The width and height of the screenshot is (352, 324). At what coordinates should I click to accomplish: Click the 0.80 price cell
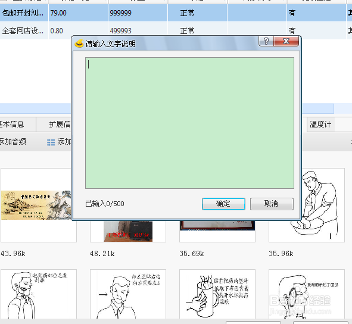coord(78,31)
